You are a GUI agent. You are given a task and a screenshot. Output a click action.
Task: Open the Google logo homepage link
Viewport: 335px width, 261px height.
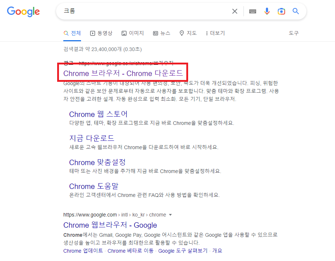(x=23, y=12)
